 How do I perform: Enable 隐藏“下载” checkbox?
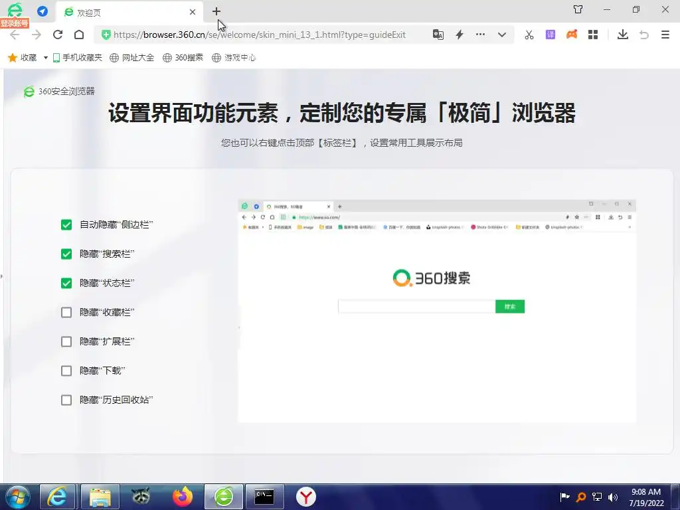coord(66,371)
